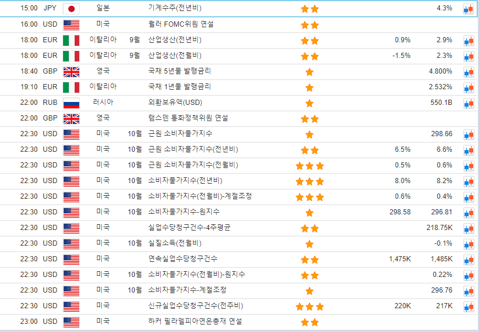This screenshot has width=479, height=332.
Task: Click chart icon for Italy 산업생산(전년비) row
Action: [468, 41]
